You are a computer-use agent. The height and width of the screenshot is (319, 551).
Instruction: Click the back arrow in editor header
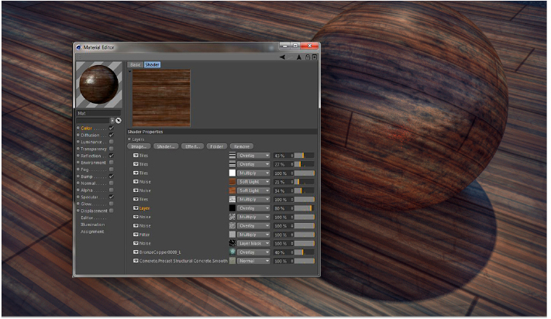click(x=282, y=57)
